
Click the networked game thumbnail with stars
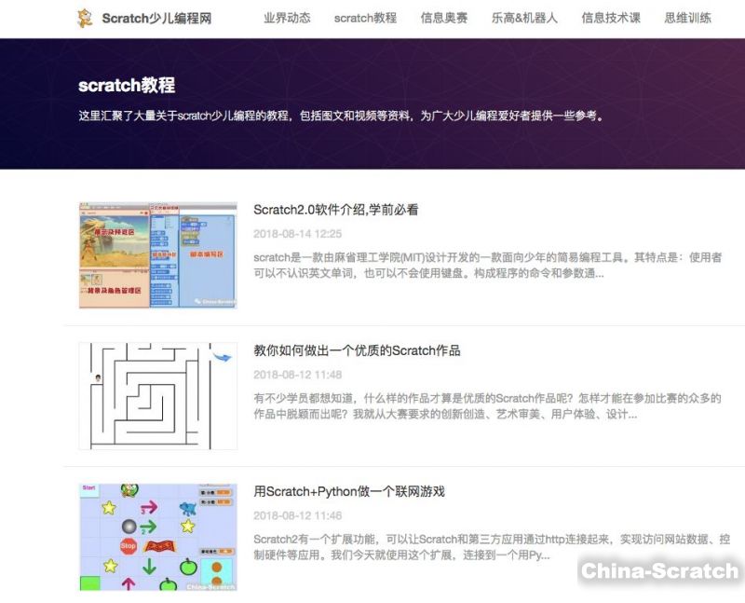157,537
